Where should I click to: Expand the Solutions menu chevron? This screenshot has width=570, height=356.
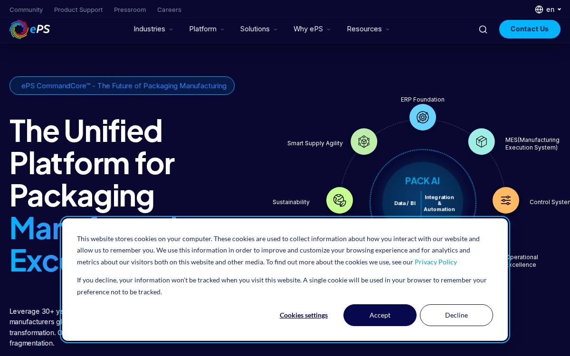click(x=275, y=29)
